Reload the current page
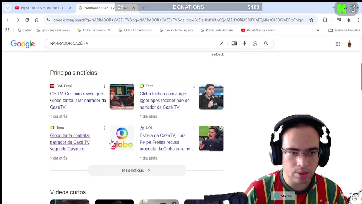 pos(27,20)
